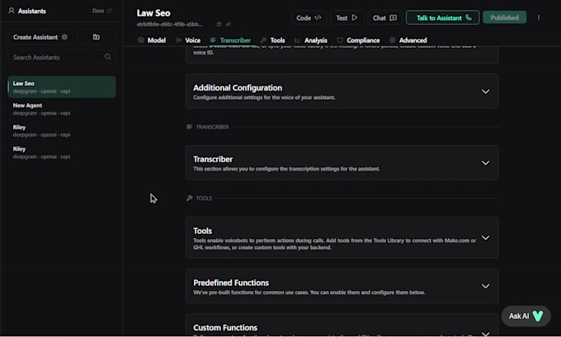Open the three-dot more options menu

(x=539, y=17)
